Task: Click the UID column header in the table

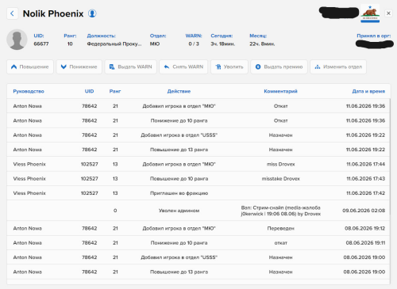Action: 89,91
